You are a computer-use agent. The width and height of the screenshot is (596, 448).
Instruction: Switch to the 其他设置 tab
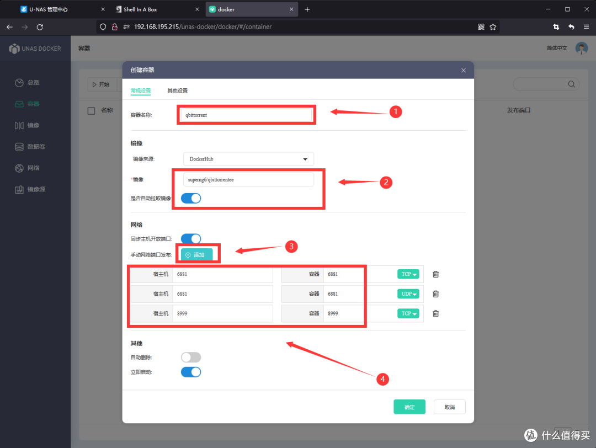click(177, 90)
